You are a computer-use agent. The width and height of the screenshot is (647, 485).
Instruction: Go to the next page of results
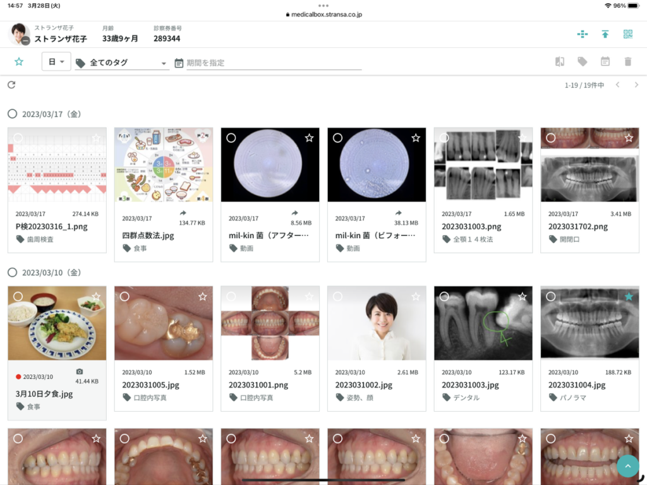click(x=636, y=85)
